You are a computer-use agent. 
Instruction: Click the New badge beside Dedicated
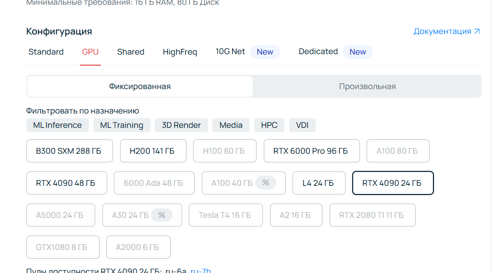coord(357,52)
